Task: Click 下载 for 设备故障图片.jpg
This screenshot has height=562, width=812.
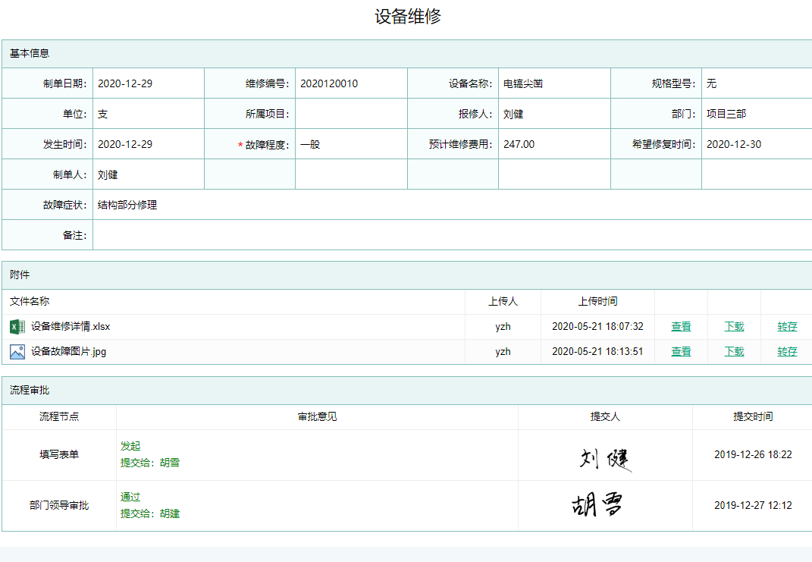Action: pyautogui.click(x=734, y=352)
